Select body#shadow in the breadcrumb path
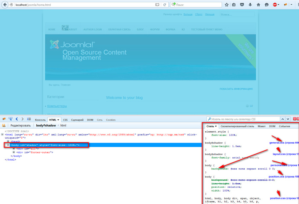 pos(46,126)
